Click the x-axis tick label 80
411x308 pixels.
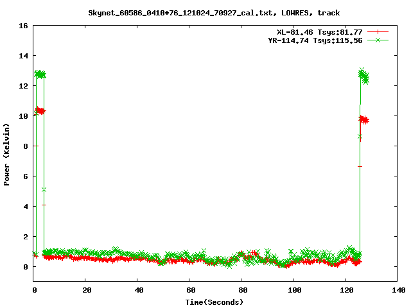coord(243,290)
